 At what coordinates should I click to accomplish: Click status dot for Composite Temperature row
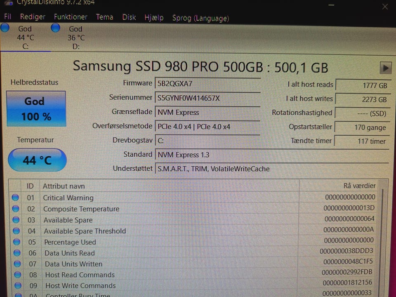(x=16, y=208)
